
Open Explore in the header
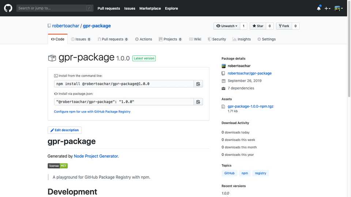click(171, 8)
